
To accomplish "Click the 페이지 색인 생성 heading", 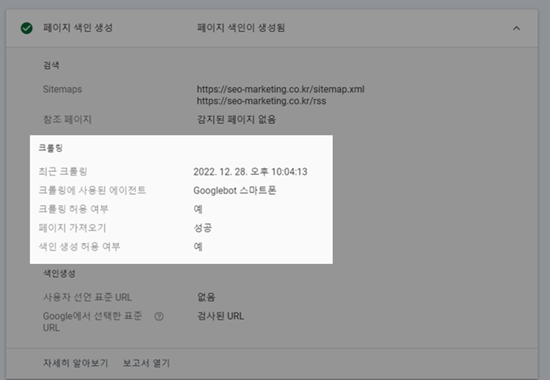I will click(77, 28).
